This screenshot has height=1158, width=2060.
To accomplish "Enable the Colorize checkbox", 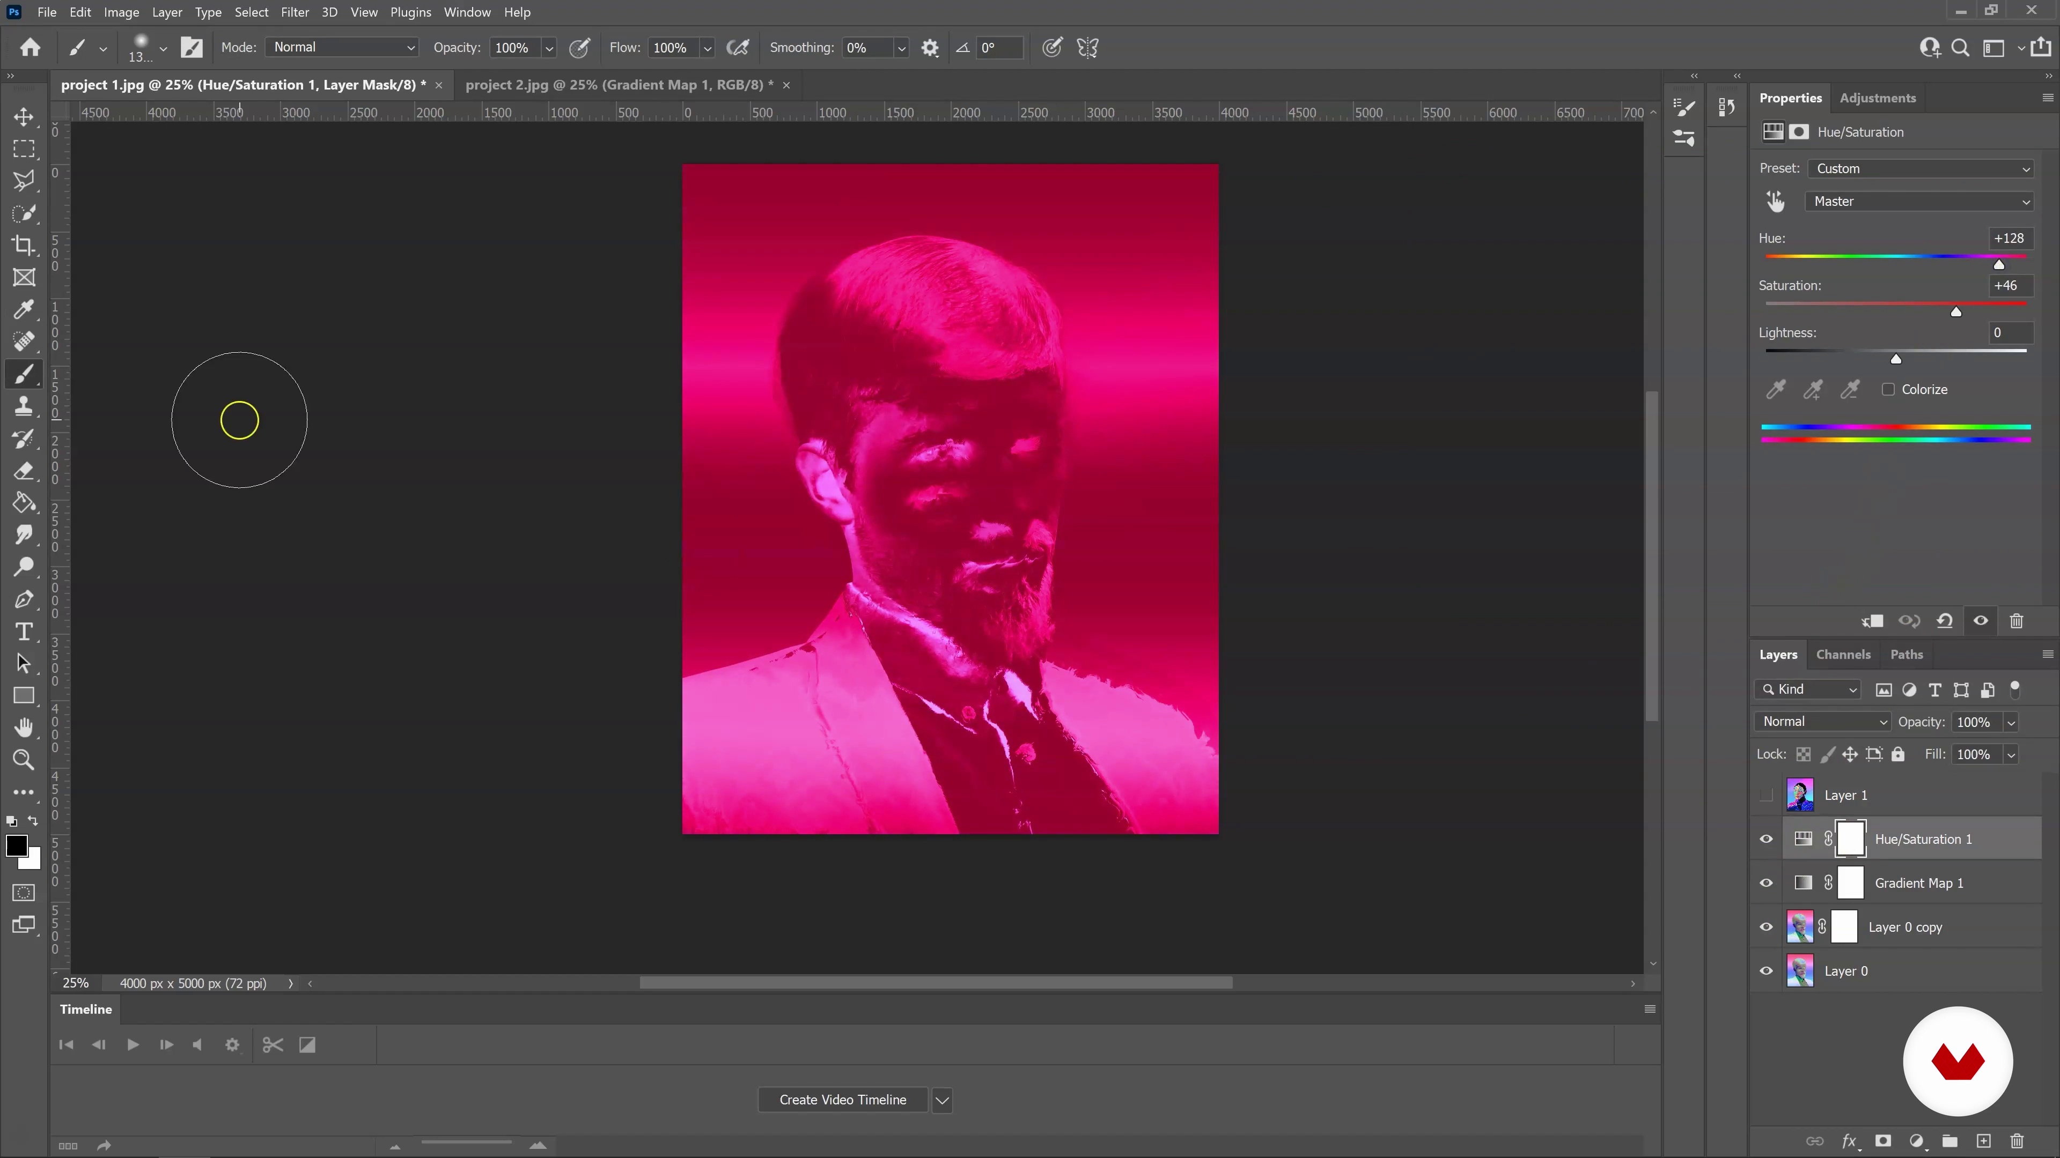I will tap(1888, 389).
